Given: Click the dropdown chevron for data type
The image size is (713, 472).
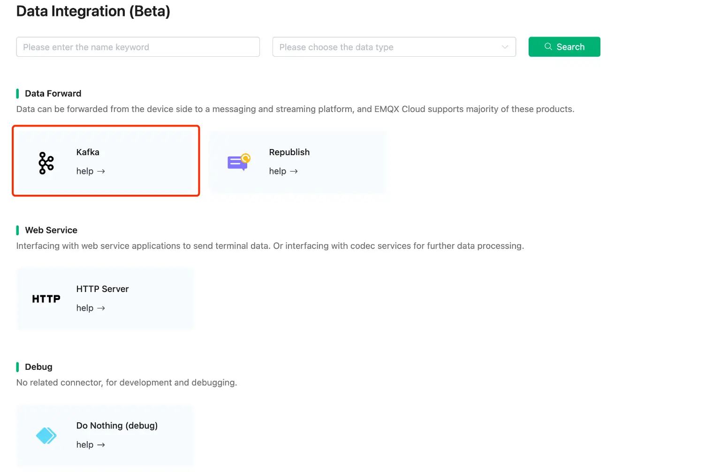Looking at the screenshot, I should (x=505, y=47).
